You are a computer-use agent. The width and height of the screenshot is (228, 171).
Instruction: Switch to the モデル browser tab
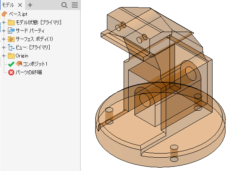click(8, 5)
